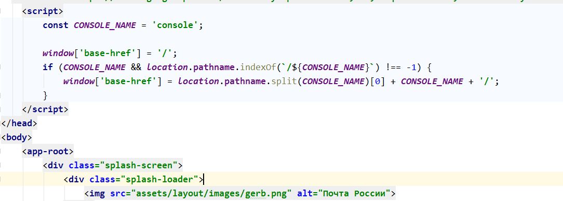Click the src attribute name
Screen dimensions: 563x201
(x=118, y=194)
